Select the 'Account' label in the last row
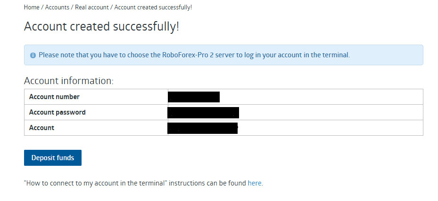The height and width of the screenshot is (201, 438). pos(41,128)
